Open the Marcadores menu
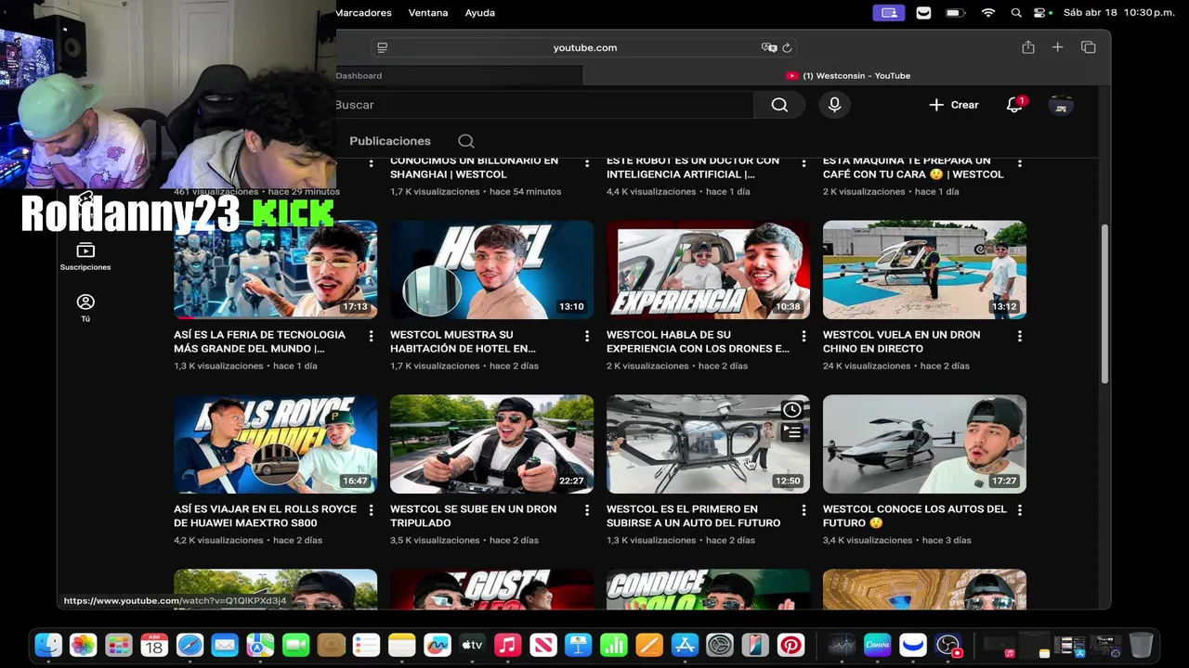1189x668 pixels. pyautogui.click(x=363, y=13)
